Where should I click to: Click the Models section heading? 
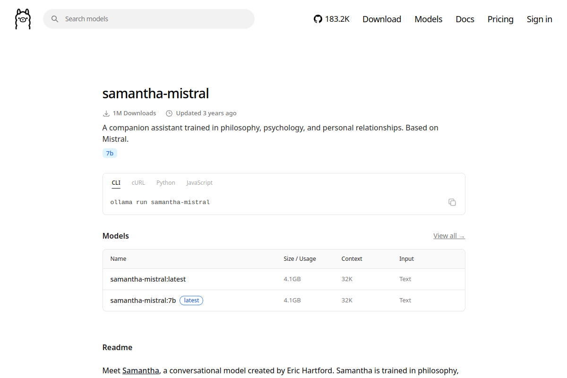[116, 236]
